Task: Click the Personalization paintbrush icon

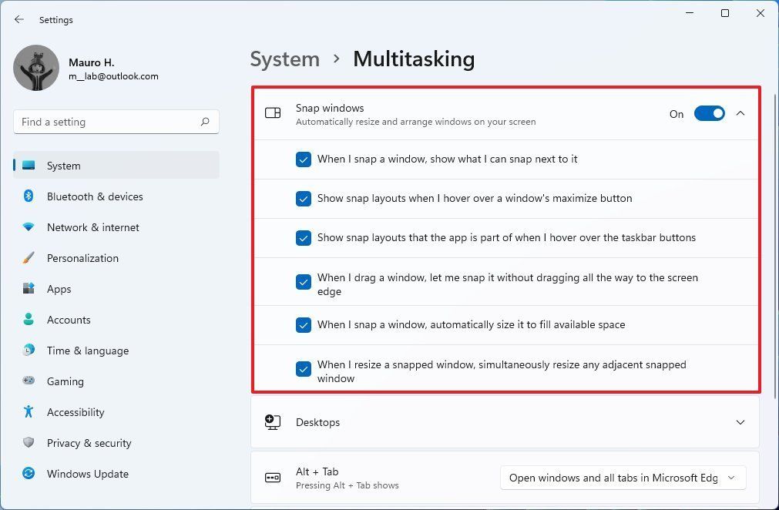Action: [x=29, y=258]
